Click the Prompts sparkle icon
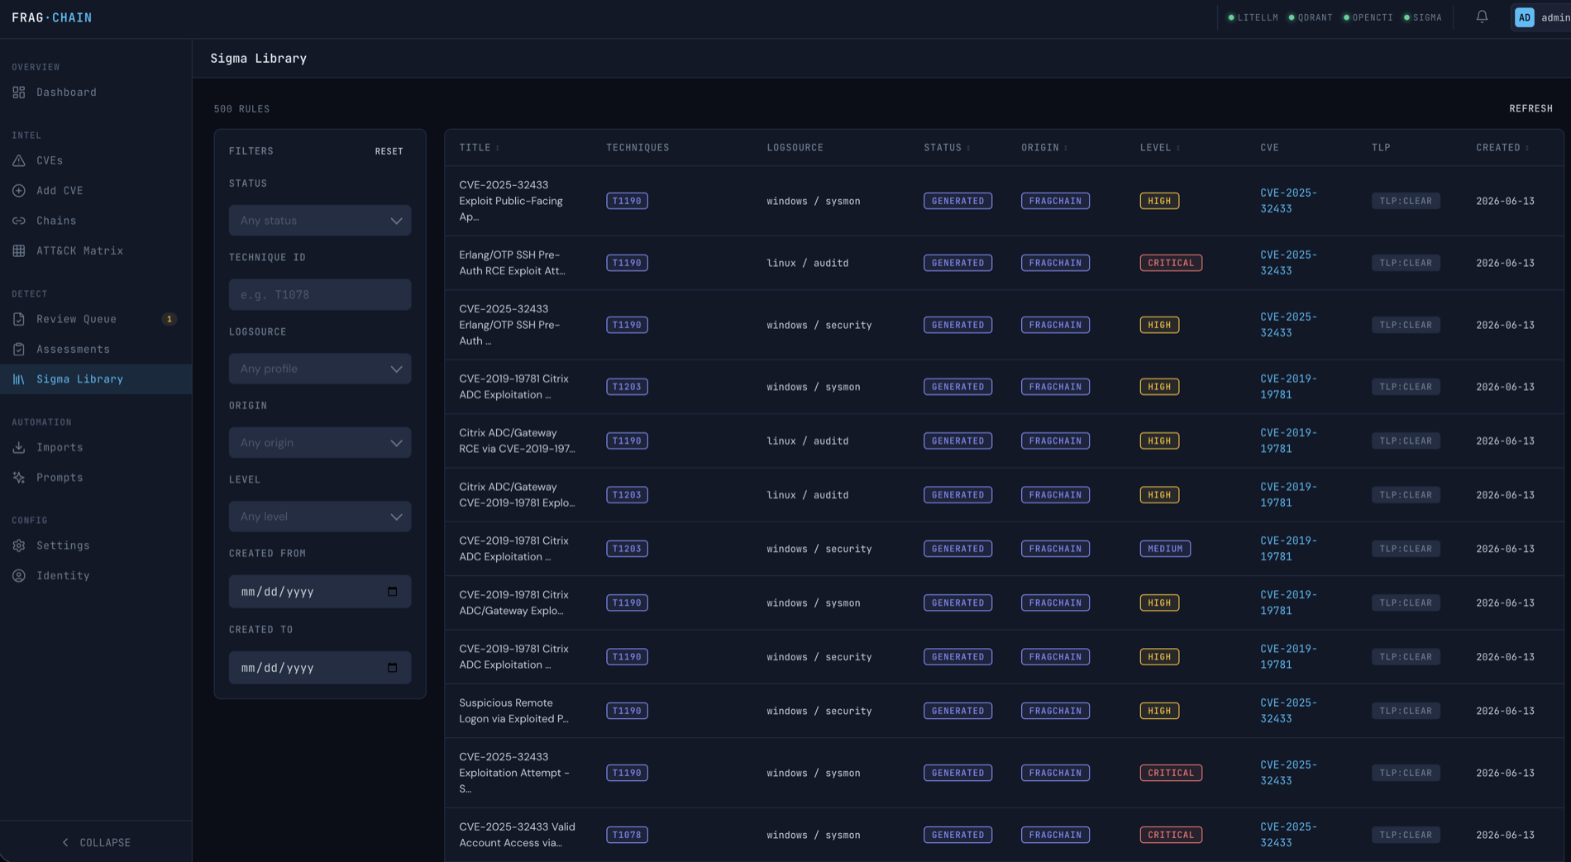1571x862 pixels. (19, 478)
